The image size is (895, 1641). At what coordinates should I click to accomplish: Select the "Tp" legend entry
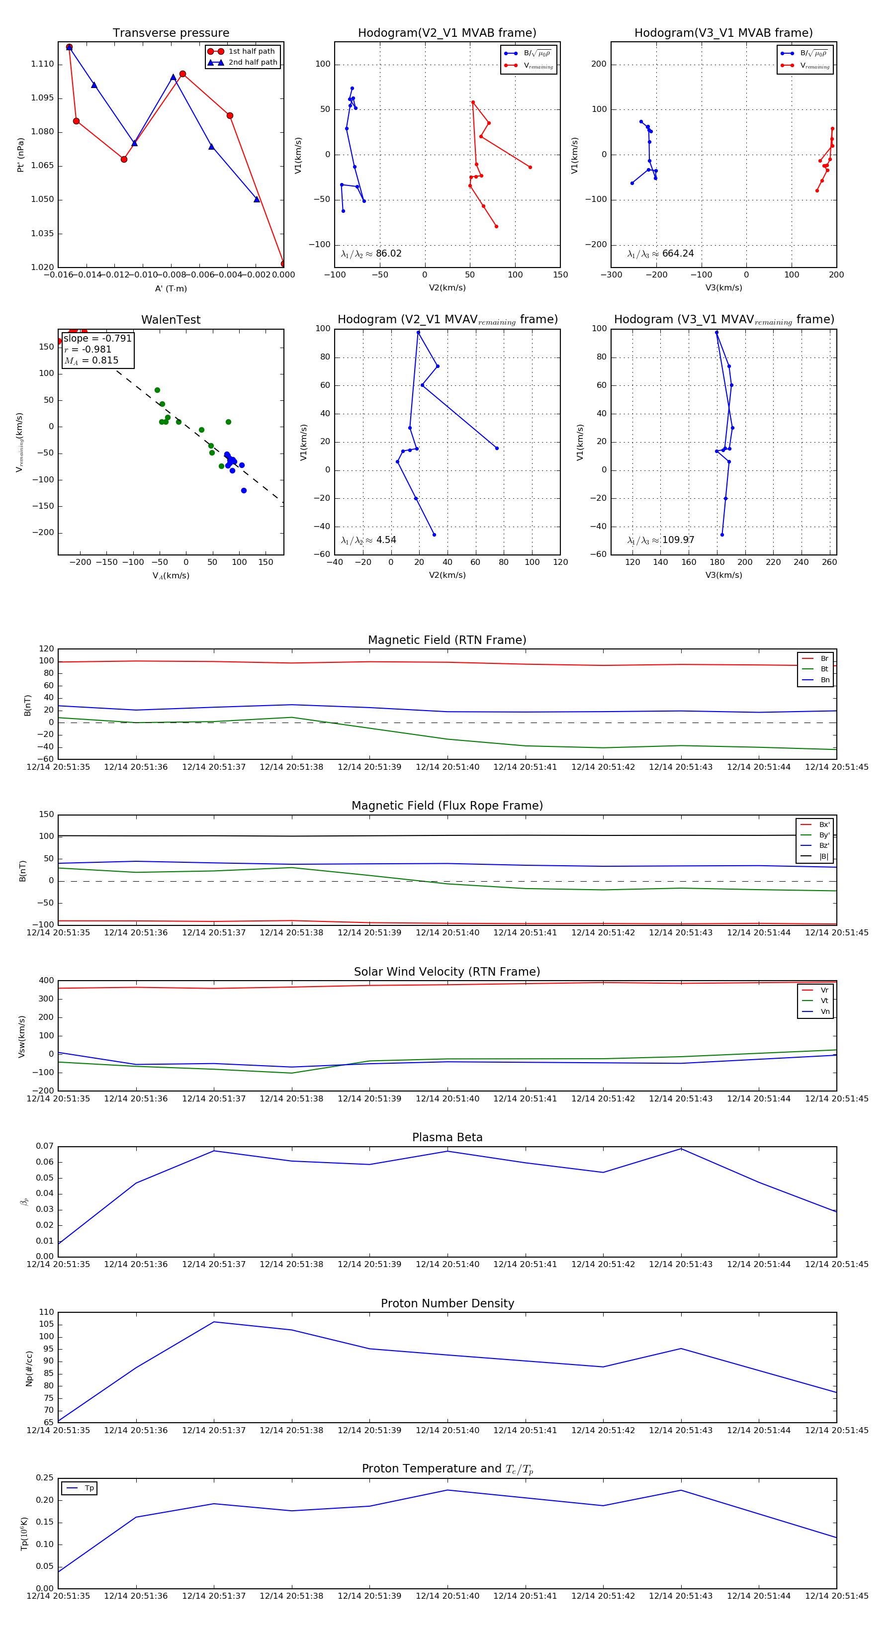[80, 1488]
